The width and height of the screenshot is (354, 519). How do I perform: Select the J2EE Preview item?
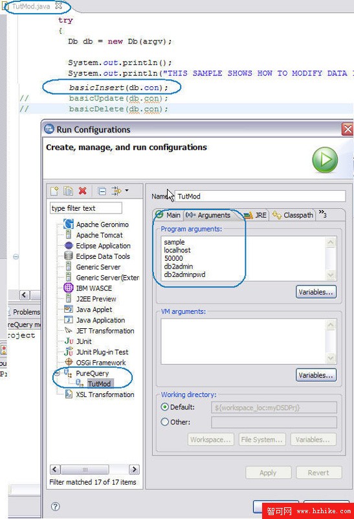96,299
